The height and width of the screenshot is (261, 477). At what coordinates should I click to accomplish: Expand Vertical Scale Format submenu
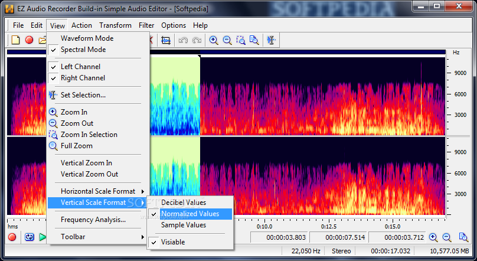pos(97,203)
